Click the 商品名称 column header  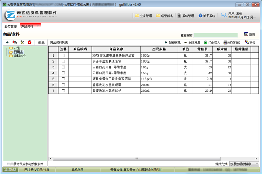[116, 49]
